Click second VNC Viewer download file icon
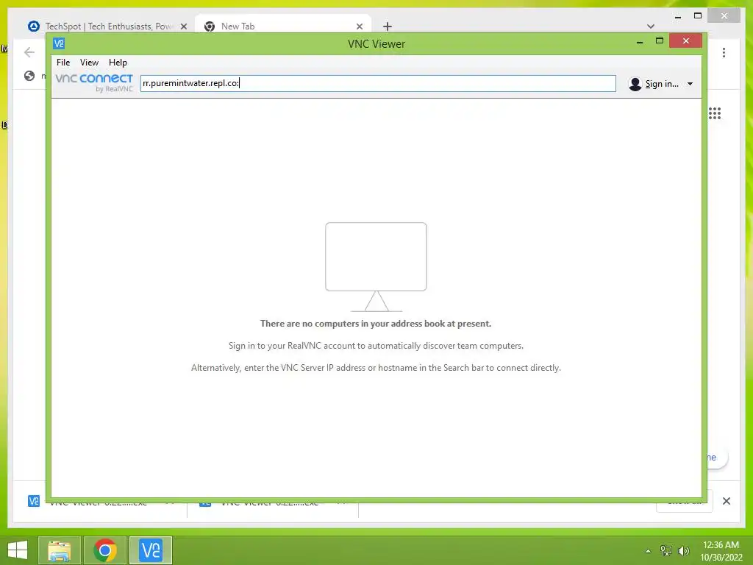The height and width of the screenshot is (565, 753). pos(205,503)
